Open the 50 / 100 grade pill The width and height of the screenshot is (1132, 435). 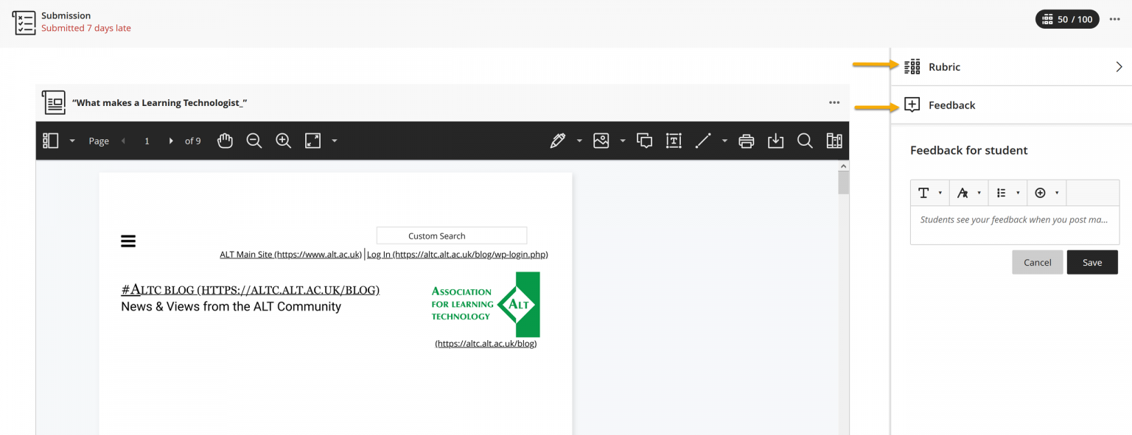1067,19
